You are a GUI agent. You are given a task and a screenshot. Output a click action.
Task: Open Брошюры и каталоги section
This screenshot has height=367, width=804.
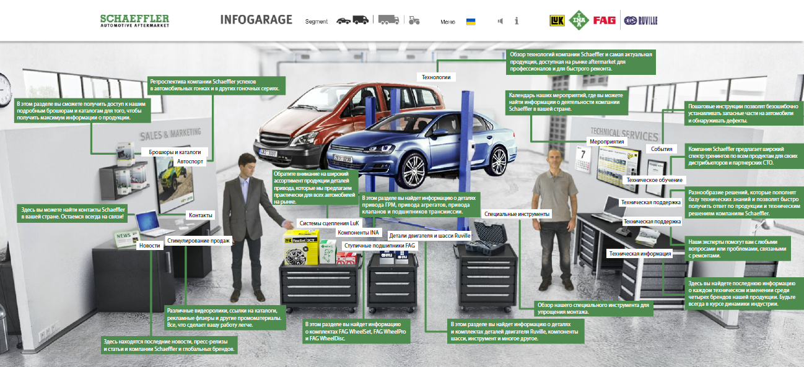[x=175, y=152]
